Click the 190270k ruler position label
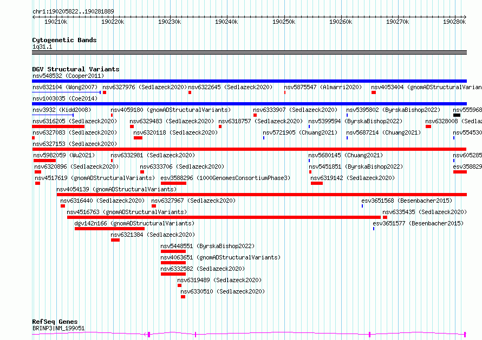Viewport: 482px width, 340px height. (x=398, y=22)
